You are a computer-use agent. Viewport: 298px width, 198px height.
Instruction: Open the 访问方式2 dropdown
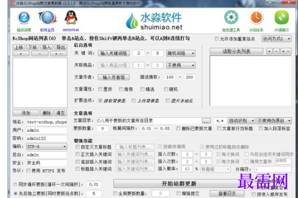pyautogui.click(x=276, y=39)
